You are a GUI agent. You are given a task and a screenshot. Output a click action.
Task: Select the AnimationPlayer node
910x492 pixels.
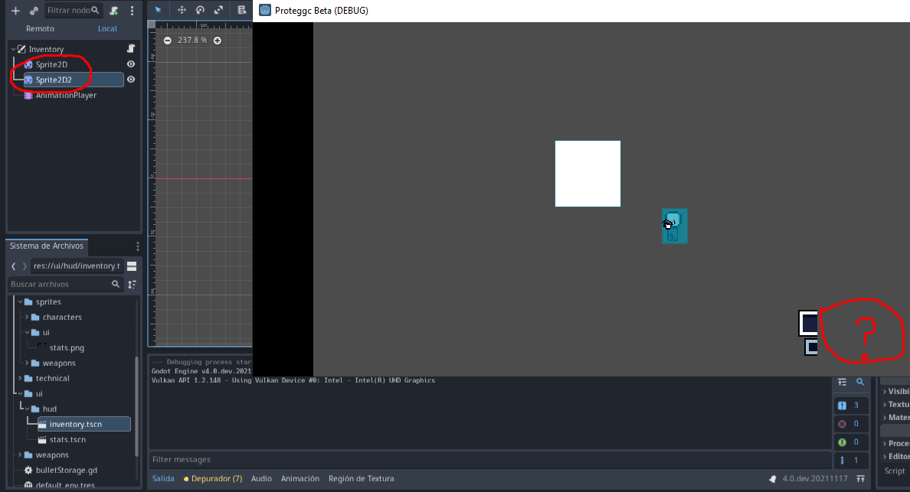66,95
